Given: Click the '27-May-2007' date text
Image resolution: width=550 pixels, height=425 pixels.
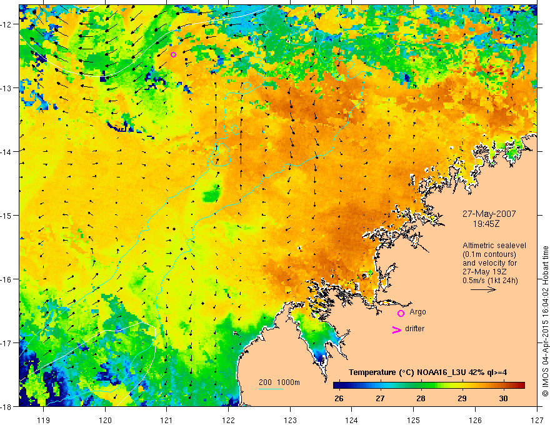Looking at the screenshot, I should click(489, 214).
